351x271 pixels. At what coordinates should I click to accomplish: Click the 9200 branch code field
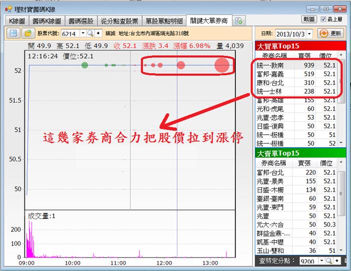(x=309, y=261)
